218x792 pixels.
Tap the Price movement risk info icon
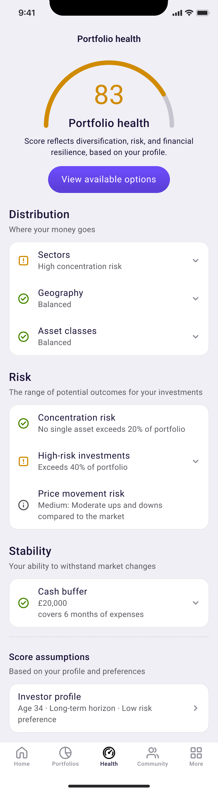(23, 505)
